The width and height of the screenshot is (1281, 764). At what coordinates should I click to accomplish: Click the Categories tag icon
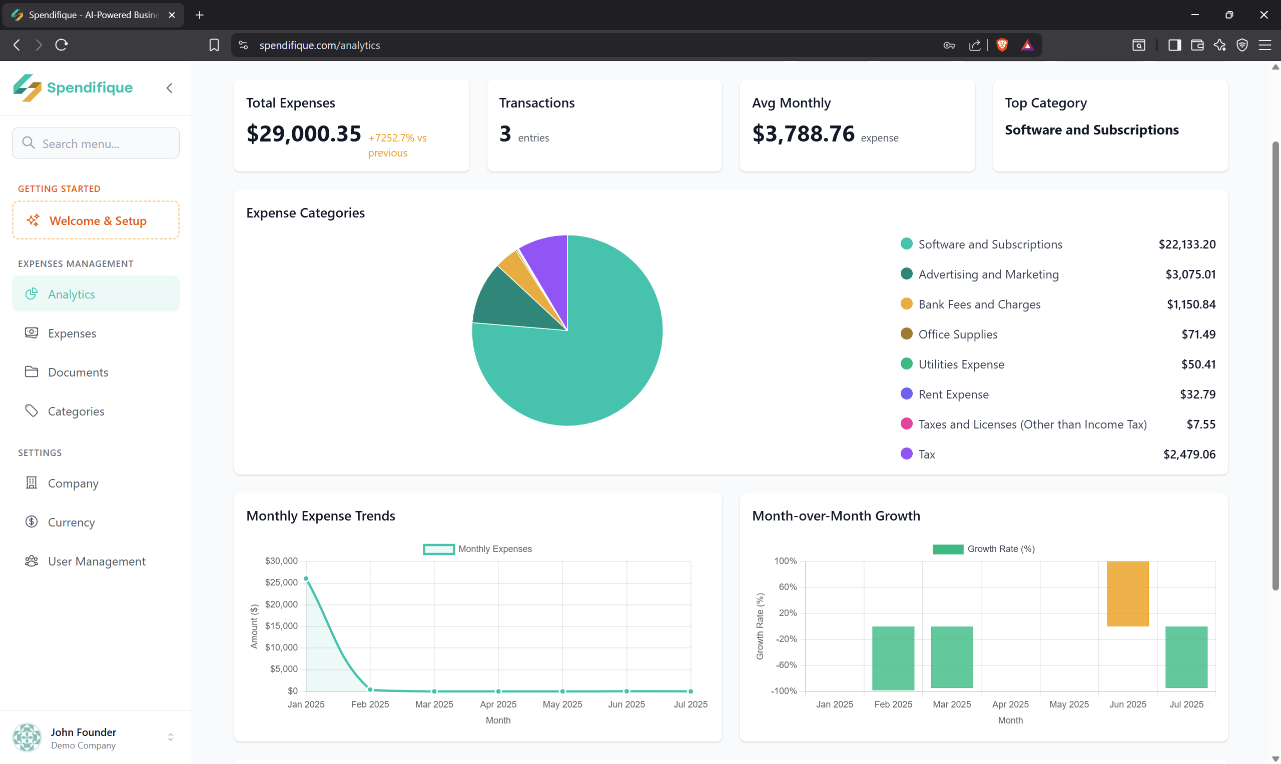tap(32, 411)
